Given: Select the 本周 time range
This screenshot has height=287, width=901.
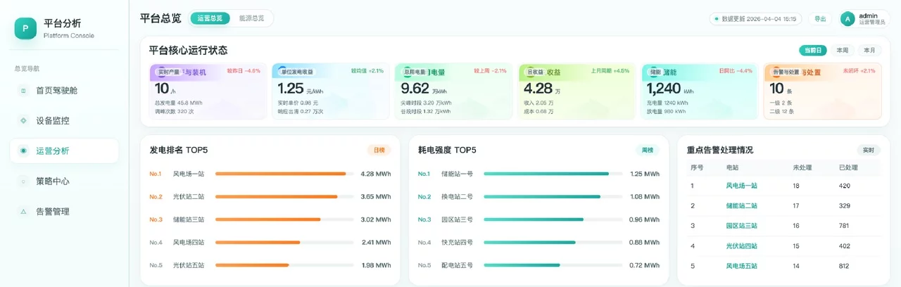Looking at the screenshot, I should tap(842, 51).
